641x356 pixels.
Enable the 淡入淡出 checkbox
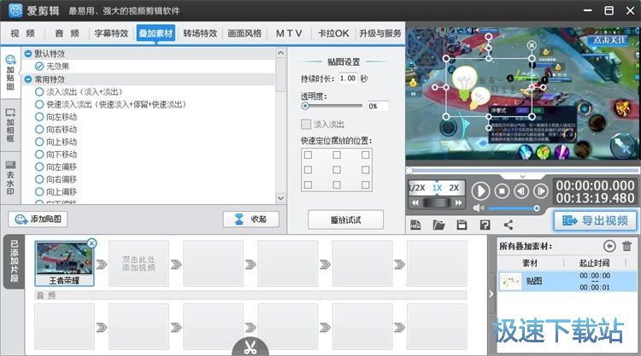click(x=306, y=124)
